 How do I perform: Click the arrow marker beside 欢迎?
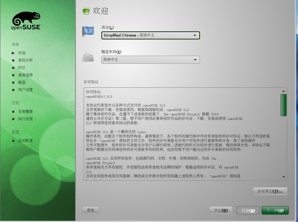(13, 53)
